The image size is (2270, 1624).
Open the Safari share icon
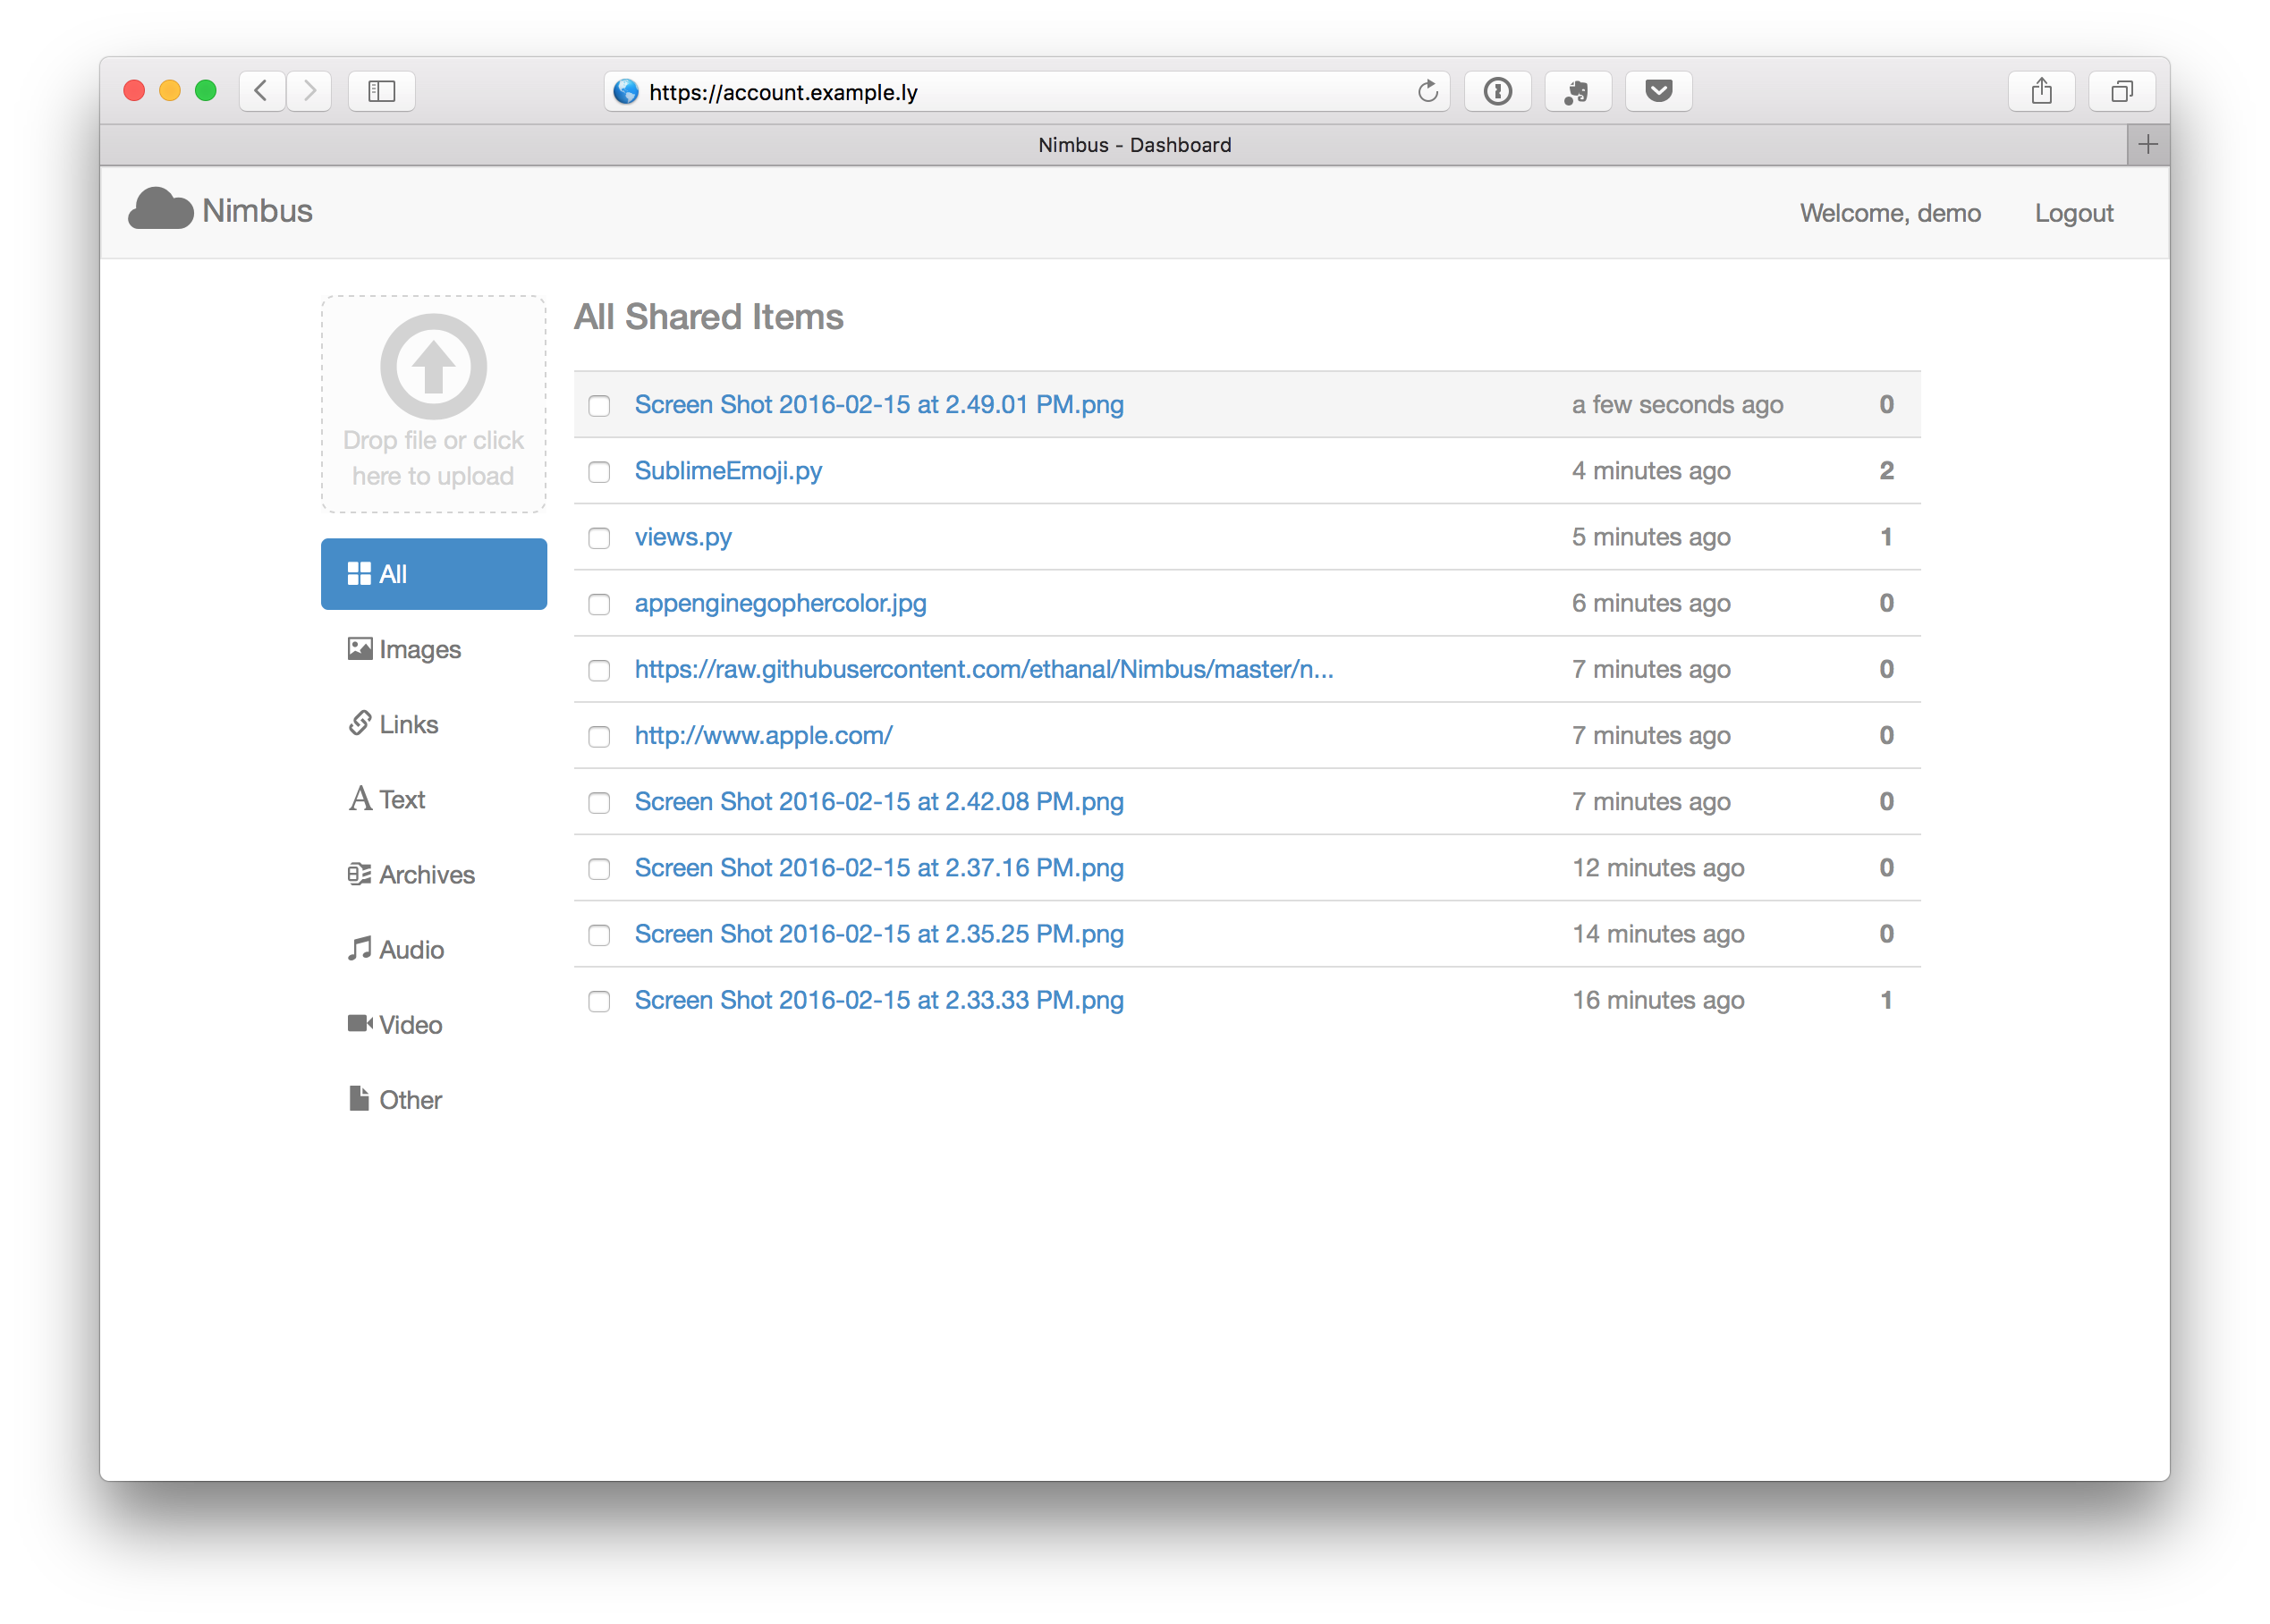coord(2041,91)
